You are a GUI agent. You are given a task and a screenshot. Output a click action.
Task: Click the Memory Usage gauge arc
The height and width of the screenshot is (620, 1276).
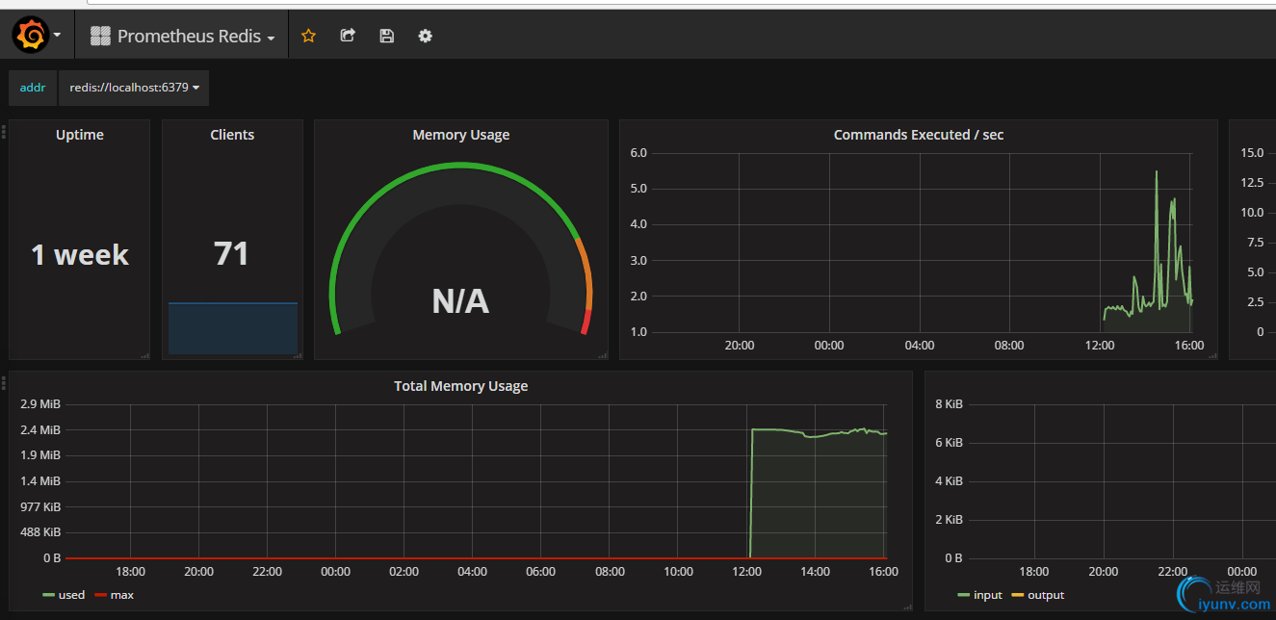pyautogui.click(x=460, y=168)
